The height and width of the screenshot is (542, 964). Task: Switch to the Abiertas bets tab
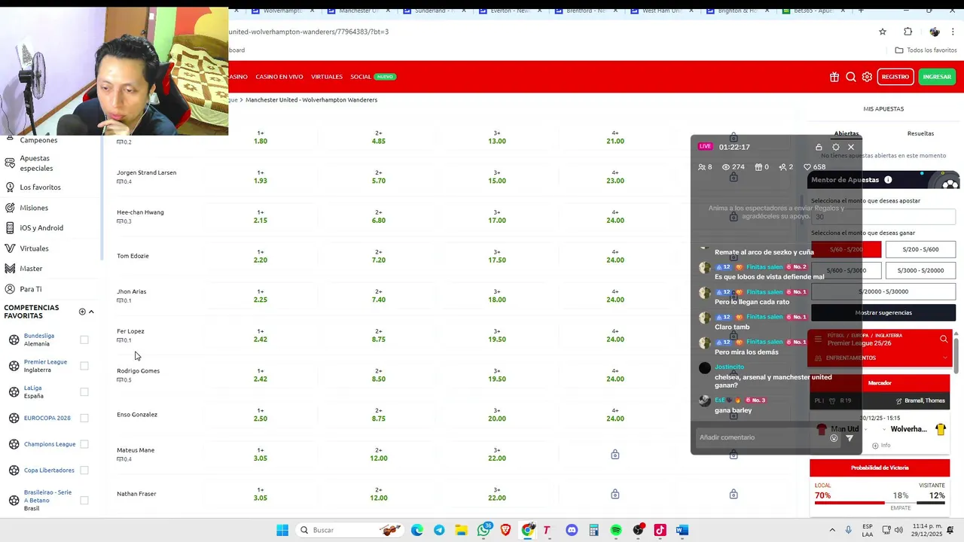[x=847, y=133]
